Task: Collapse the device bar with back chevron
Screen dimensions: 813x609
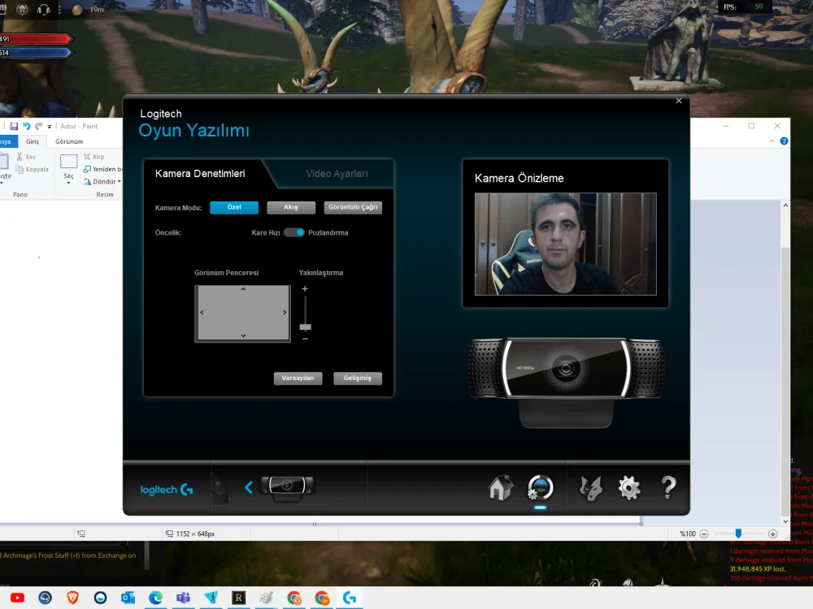Action: 249,487
